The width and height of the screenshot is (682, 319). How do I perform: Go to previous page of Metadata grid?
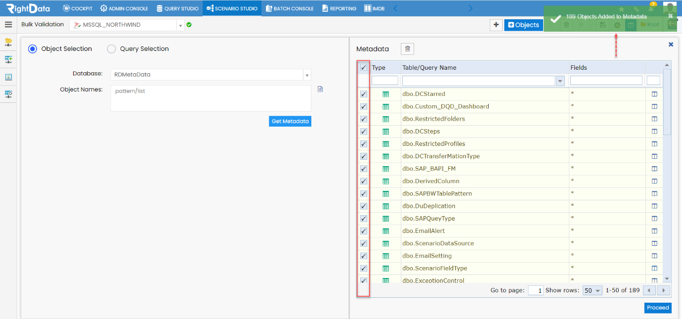(x=648, y=291)
